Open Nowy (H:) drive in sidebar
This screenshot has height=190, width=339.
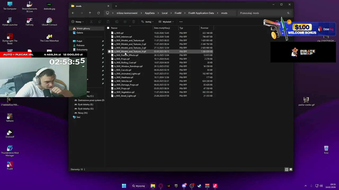83,113
